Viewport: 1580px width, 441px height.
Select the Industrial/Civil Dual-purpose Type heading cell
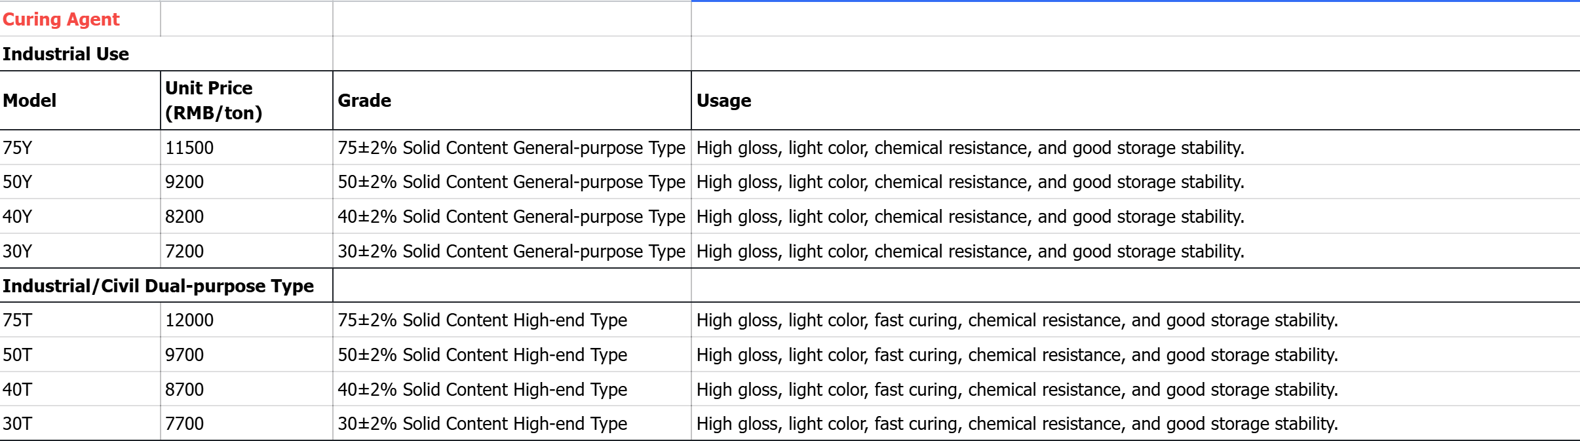166,286
